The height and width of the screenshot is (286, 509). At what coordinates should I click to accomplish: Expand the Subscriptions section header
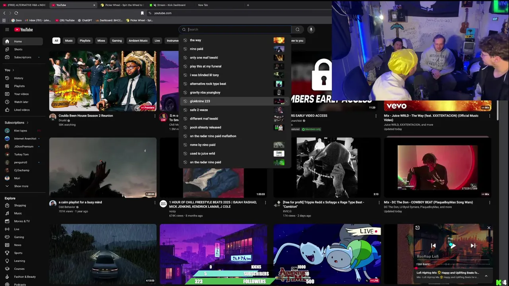point(16,123)
